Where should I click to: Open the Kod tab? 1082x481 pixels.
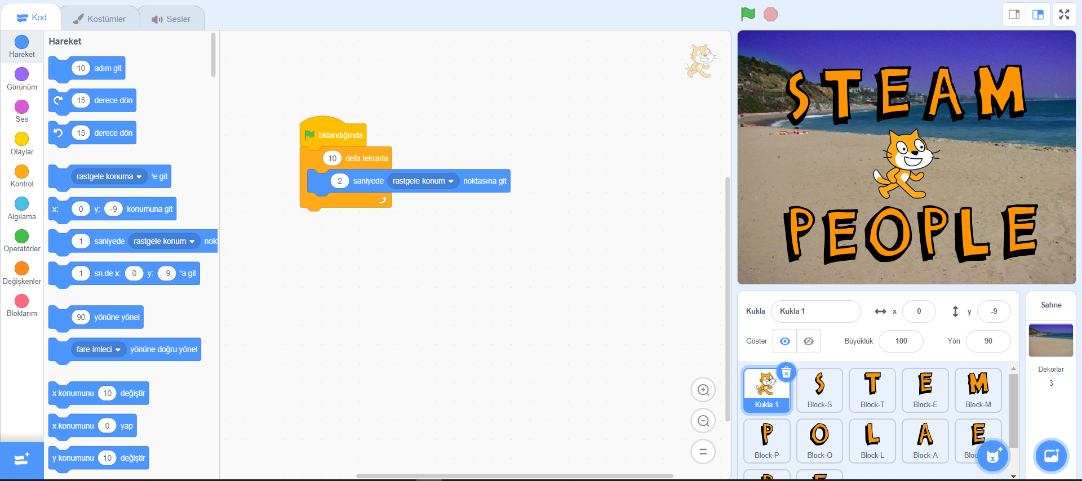32,18
